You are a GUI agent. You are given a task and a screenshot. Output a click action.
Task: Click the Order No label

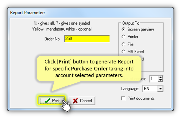coord(52,39)
